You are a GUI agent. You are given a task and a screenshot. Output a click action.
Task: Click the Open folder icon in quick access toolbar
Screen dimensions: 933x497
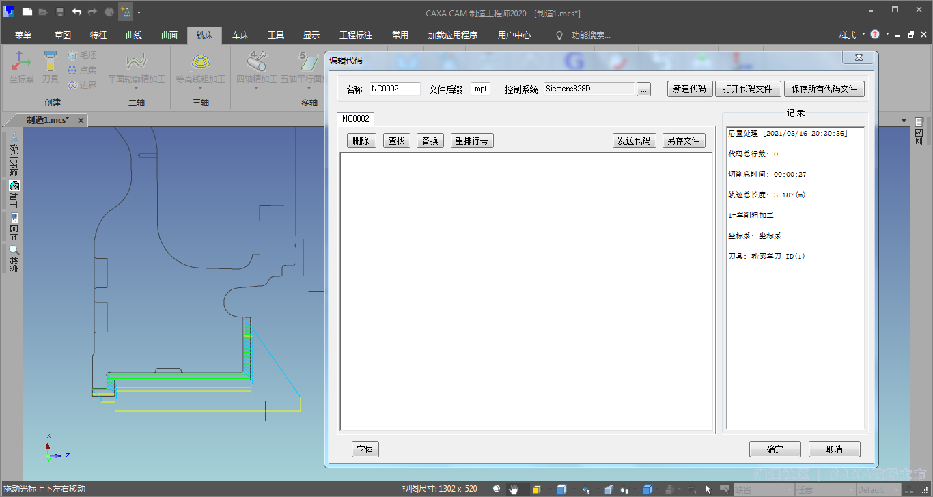[43, 12]
